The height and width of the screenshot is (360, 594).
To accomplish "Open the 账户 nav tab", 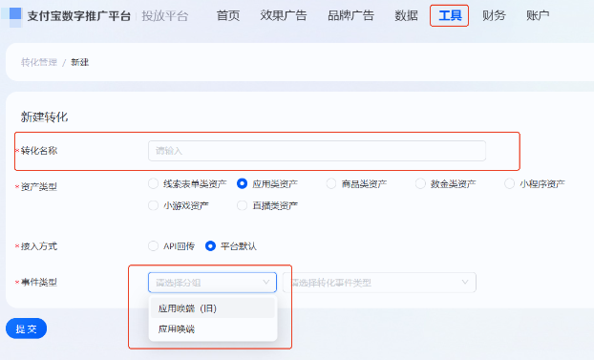I will coord(538,15).
